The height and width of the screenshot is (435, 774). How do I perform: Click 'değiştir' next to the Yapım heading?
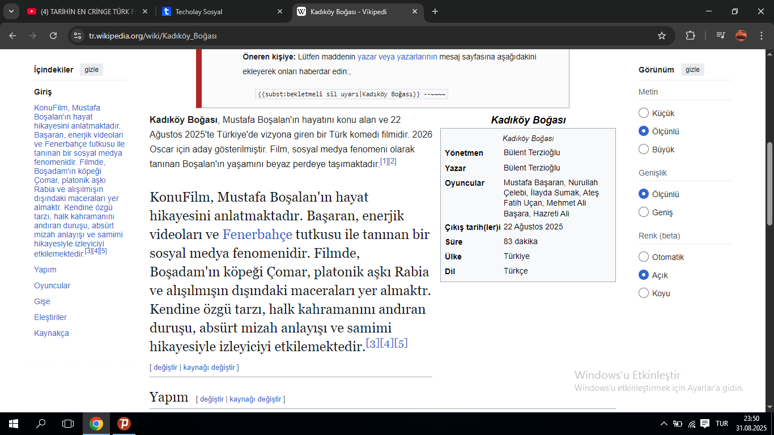212,399
